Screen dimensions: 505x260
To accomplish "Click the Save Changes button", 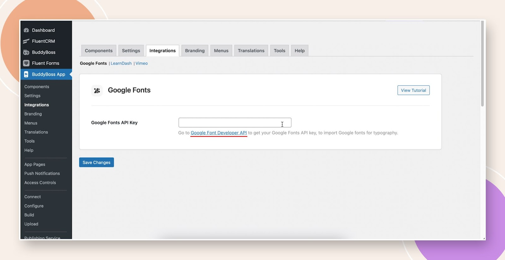I will (97, 163).
